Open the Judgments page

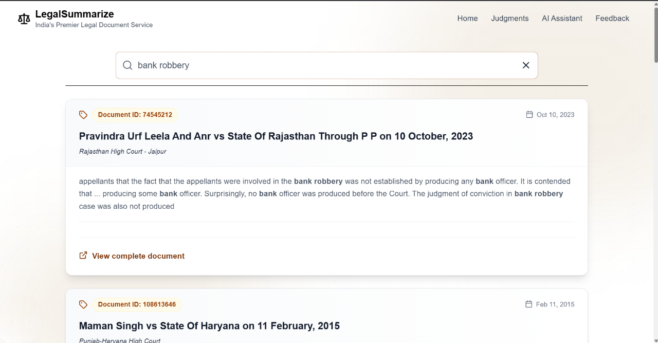click(509, 19)
